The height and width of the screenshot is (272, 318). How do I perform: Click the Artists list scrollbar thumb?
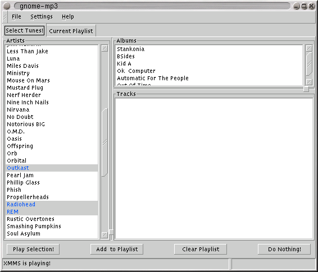click(x=105, y=142)
